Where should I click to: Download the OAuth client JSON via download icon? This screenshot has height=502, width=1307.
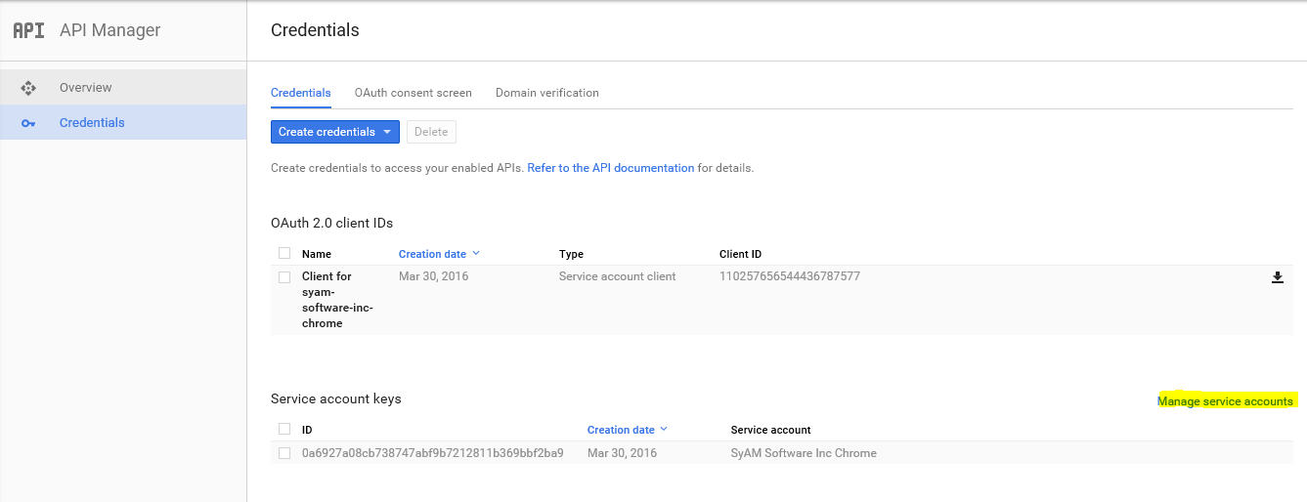pos(1277,277)
